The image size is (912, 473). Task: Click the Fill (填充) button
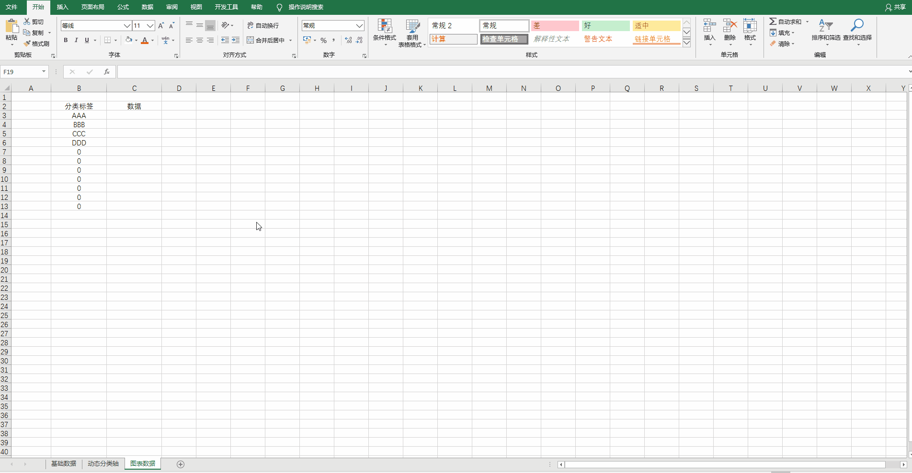click(x=780, y=33)
